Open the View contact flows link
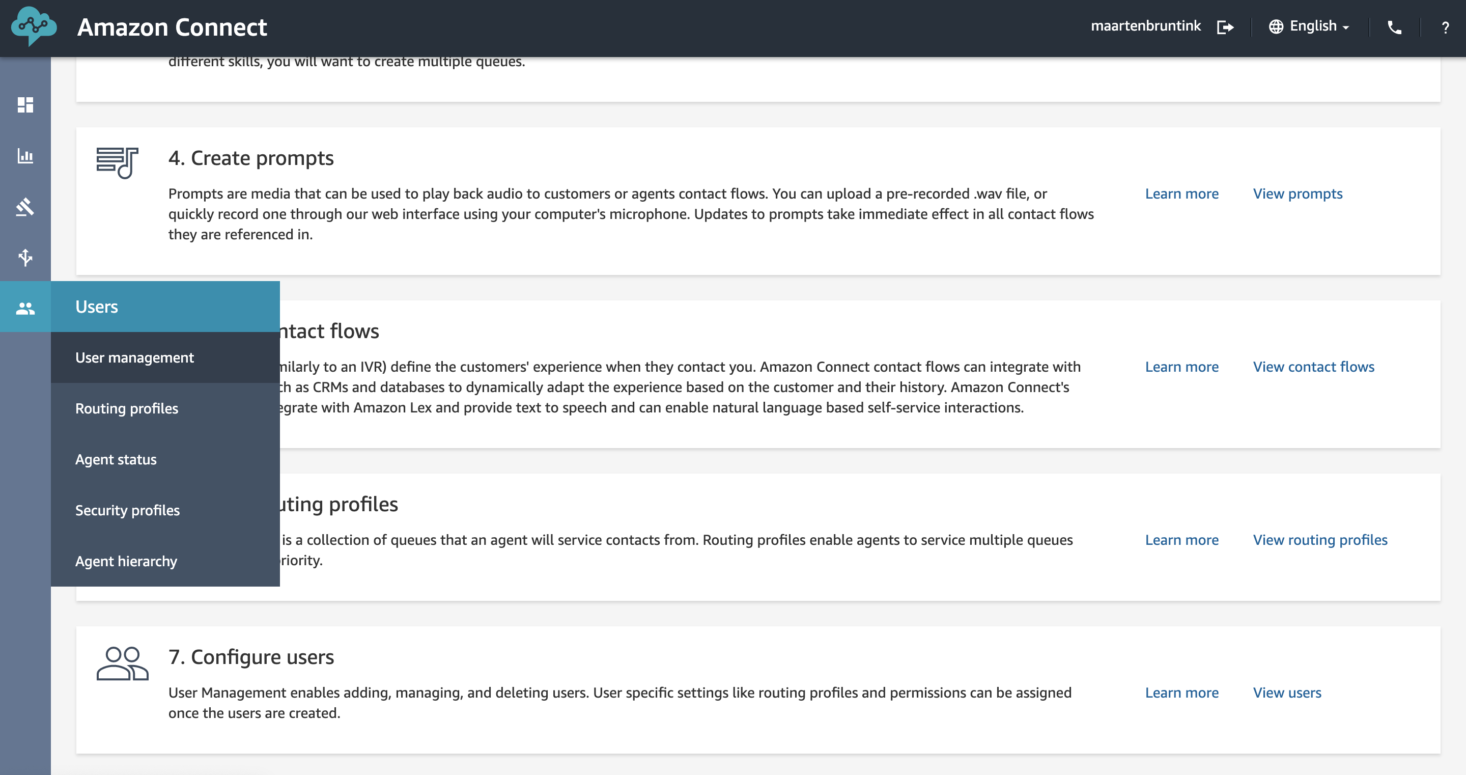Screen dimensions: 1466x775 [1313, 367]
